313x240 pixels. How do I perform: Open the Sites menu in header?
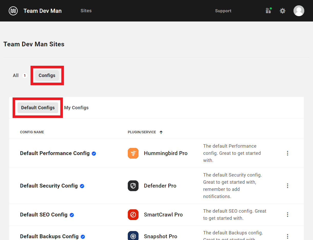click(x=86, y=11)
